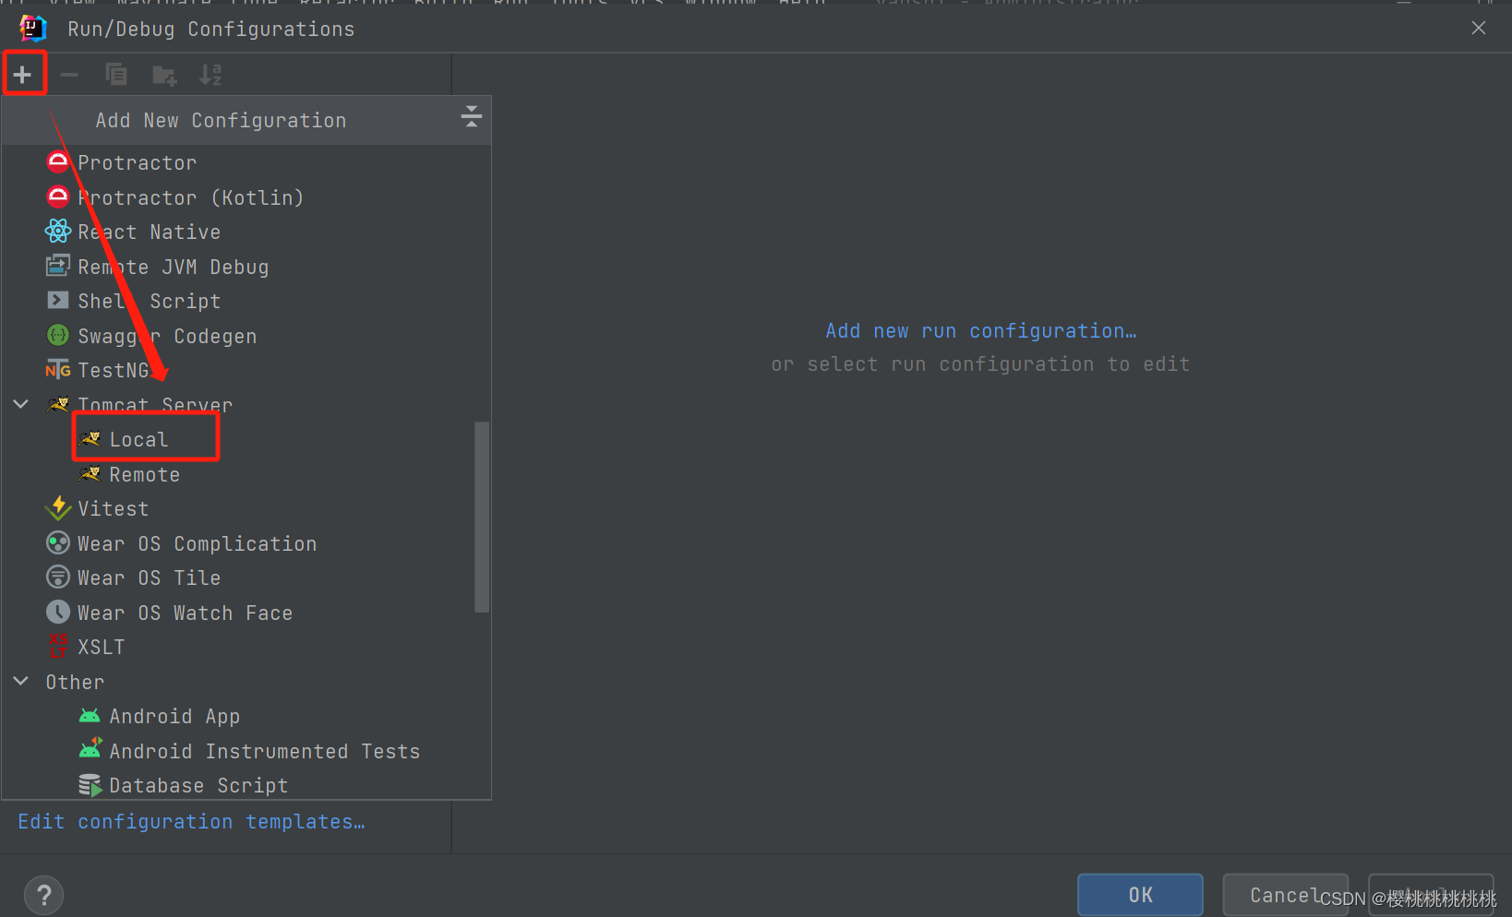Click the XSLT icon

(x=58, y=646)
